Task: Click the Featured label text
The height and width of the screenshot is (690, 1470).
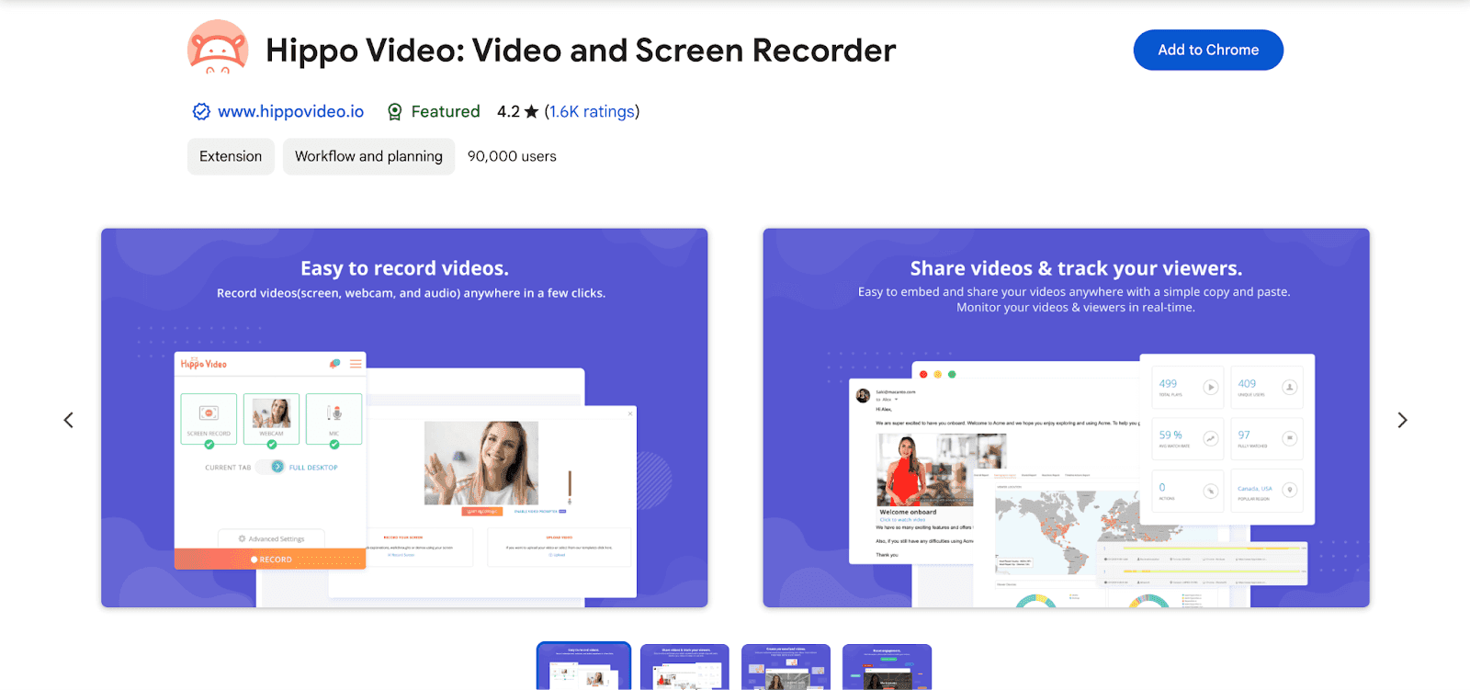Action: tap(446, 111)
